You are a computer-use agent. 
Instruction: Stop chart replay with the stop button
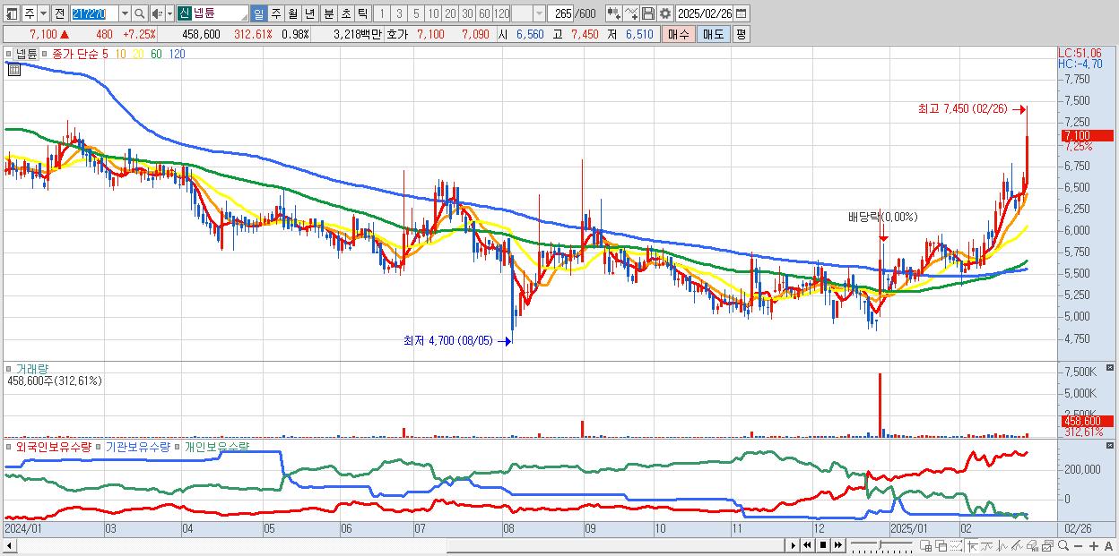pyautogui.click(x=822, y=545)
